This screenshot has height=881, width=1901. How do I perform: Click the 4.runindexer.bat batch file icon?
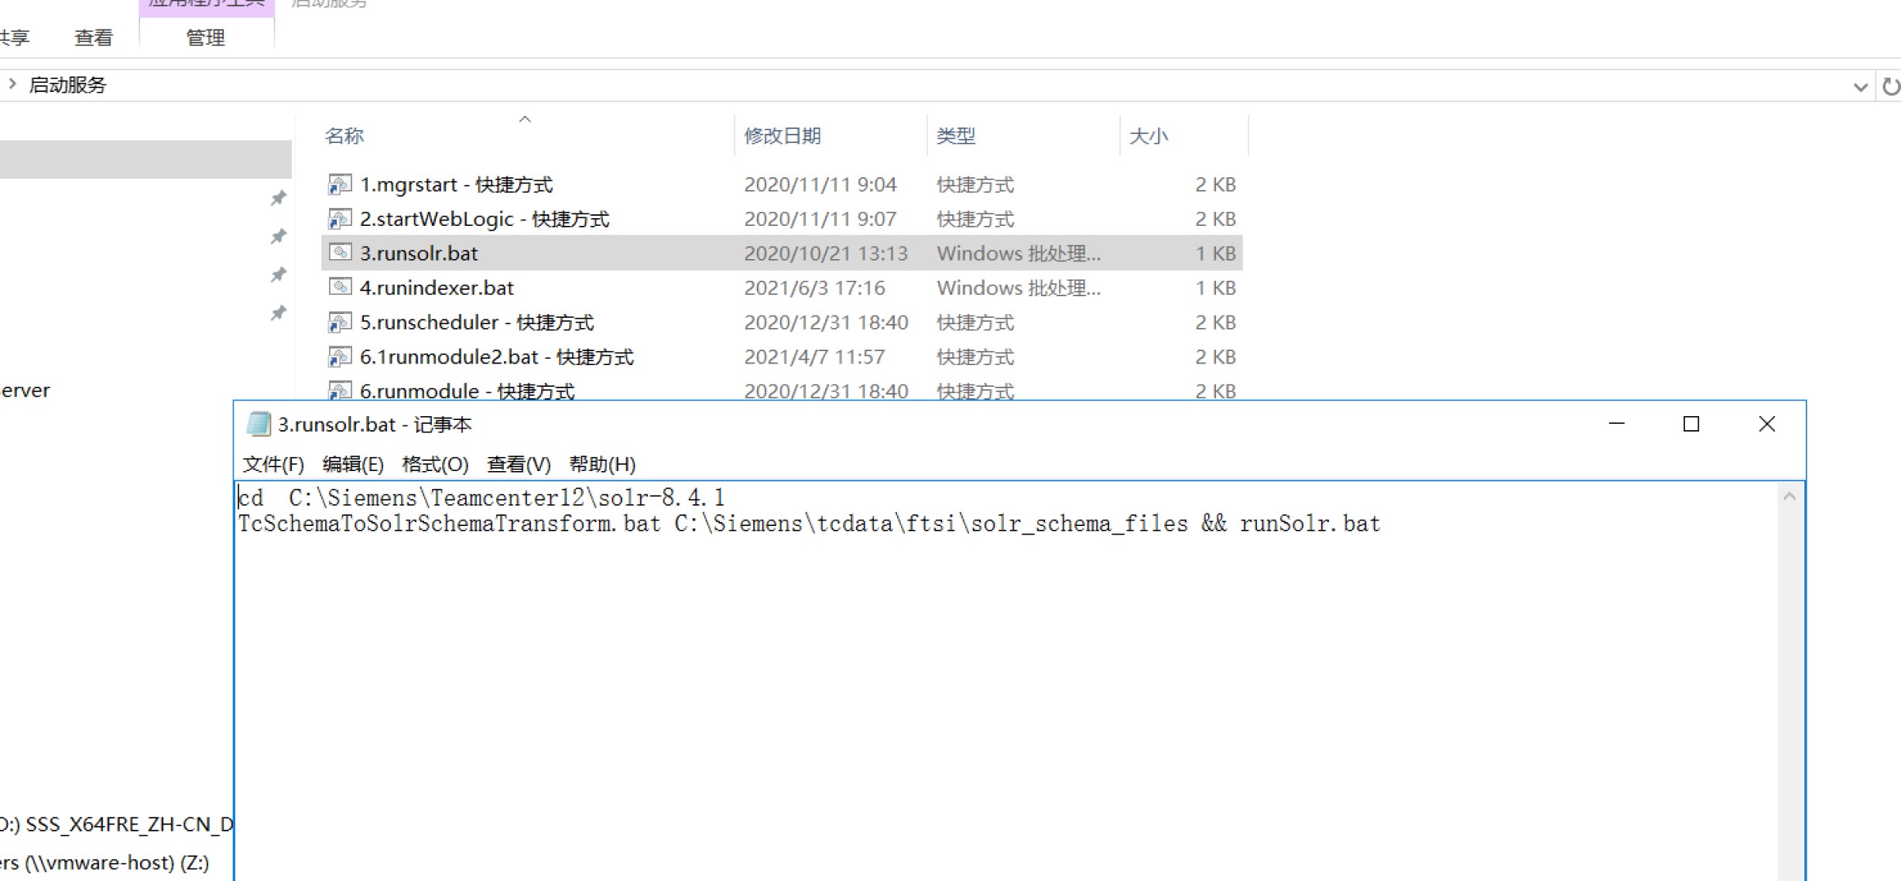pyautogui.click(x=340, y=288)
